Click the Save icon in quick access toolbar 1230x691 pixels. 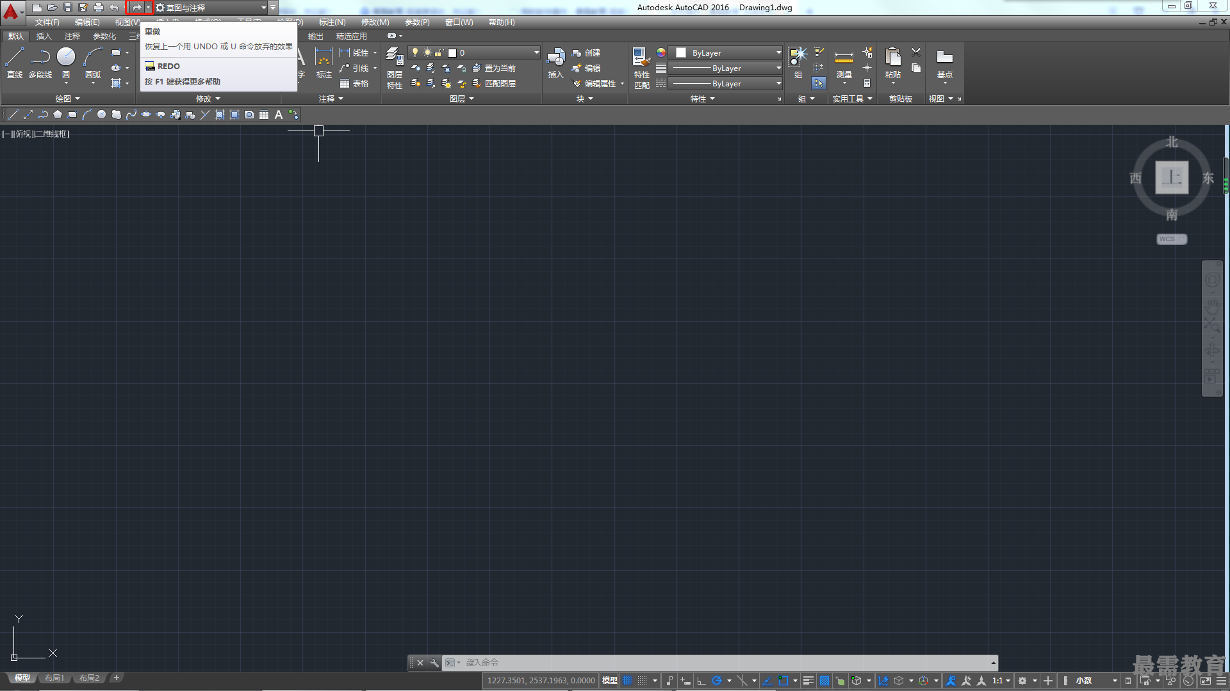coord(68,8)
